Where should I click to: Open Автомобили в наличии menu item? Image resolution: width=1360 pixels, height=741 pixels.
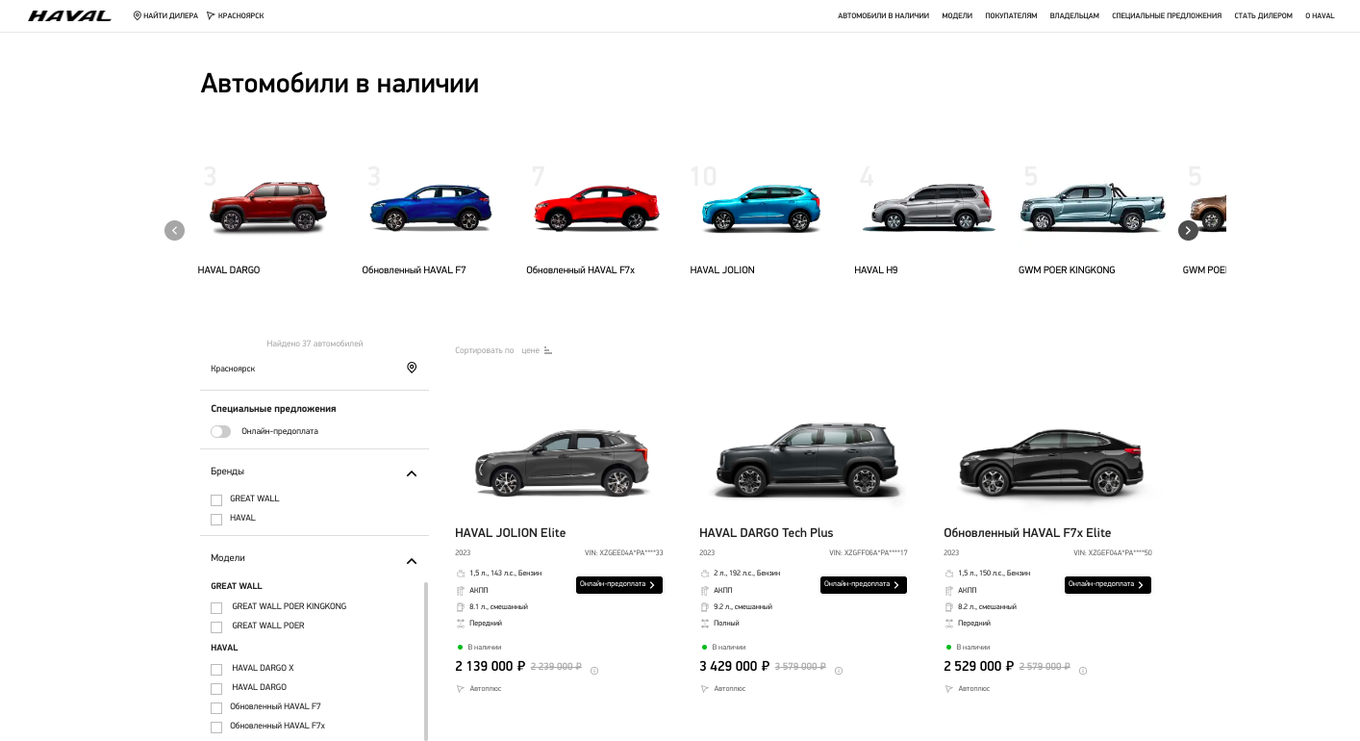[x=883, y=15]
